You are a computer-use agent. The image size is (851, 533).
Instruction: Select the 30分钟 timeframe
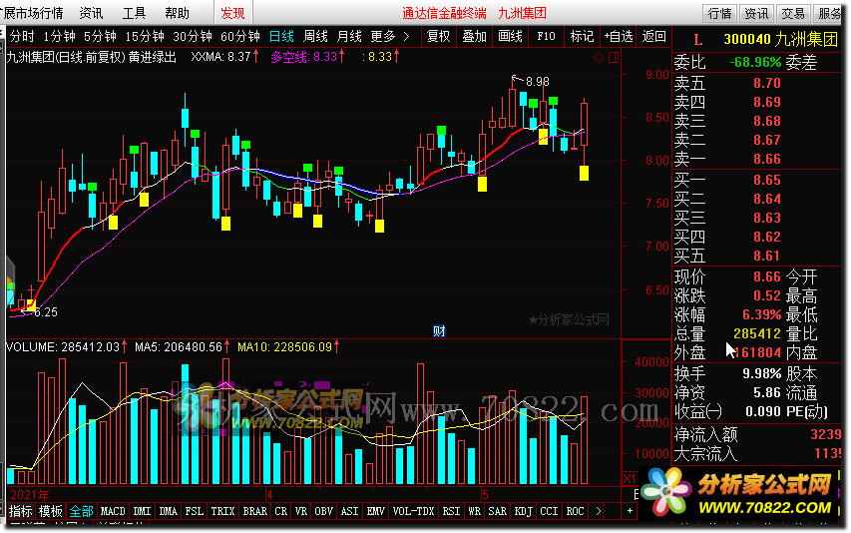click(193, 36)
